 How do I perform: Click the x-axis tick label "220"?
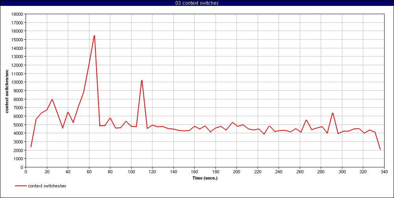tap(258, 172)
